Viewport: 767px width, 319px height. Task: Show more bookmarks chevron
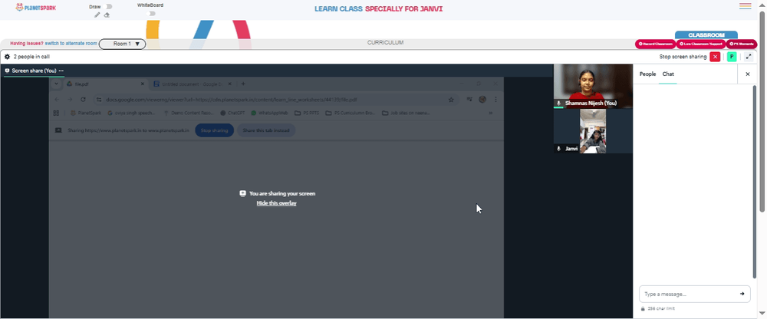491,113
